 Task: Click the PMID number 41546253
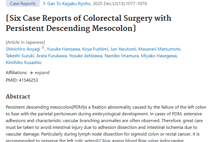point(28,80)
